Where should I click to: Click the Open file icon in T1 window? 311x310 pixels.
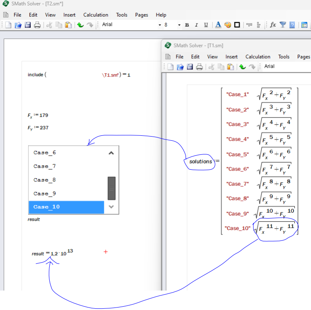coord(180,67)
